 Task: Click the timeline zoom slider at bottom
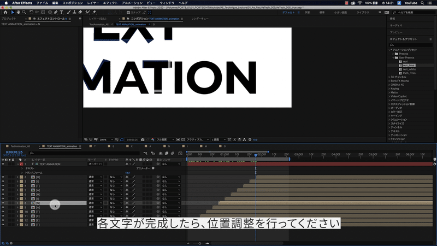click(x=199, y=243)
